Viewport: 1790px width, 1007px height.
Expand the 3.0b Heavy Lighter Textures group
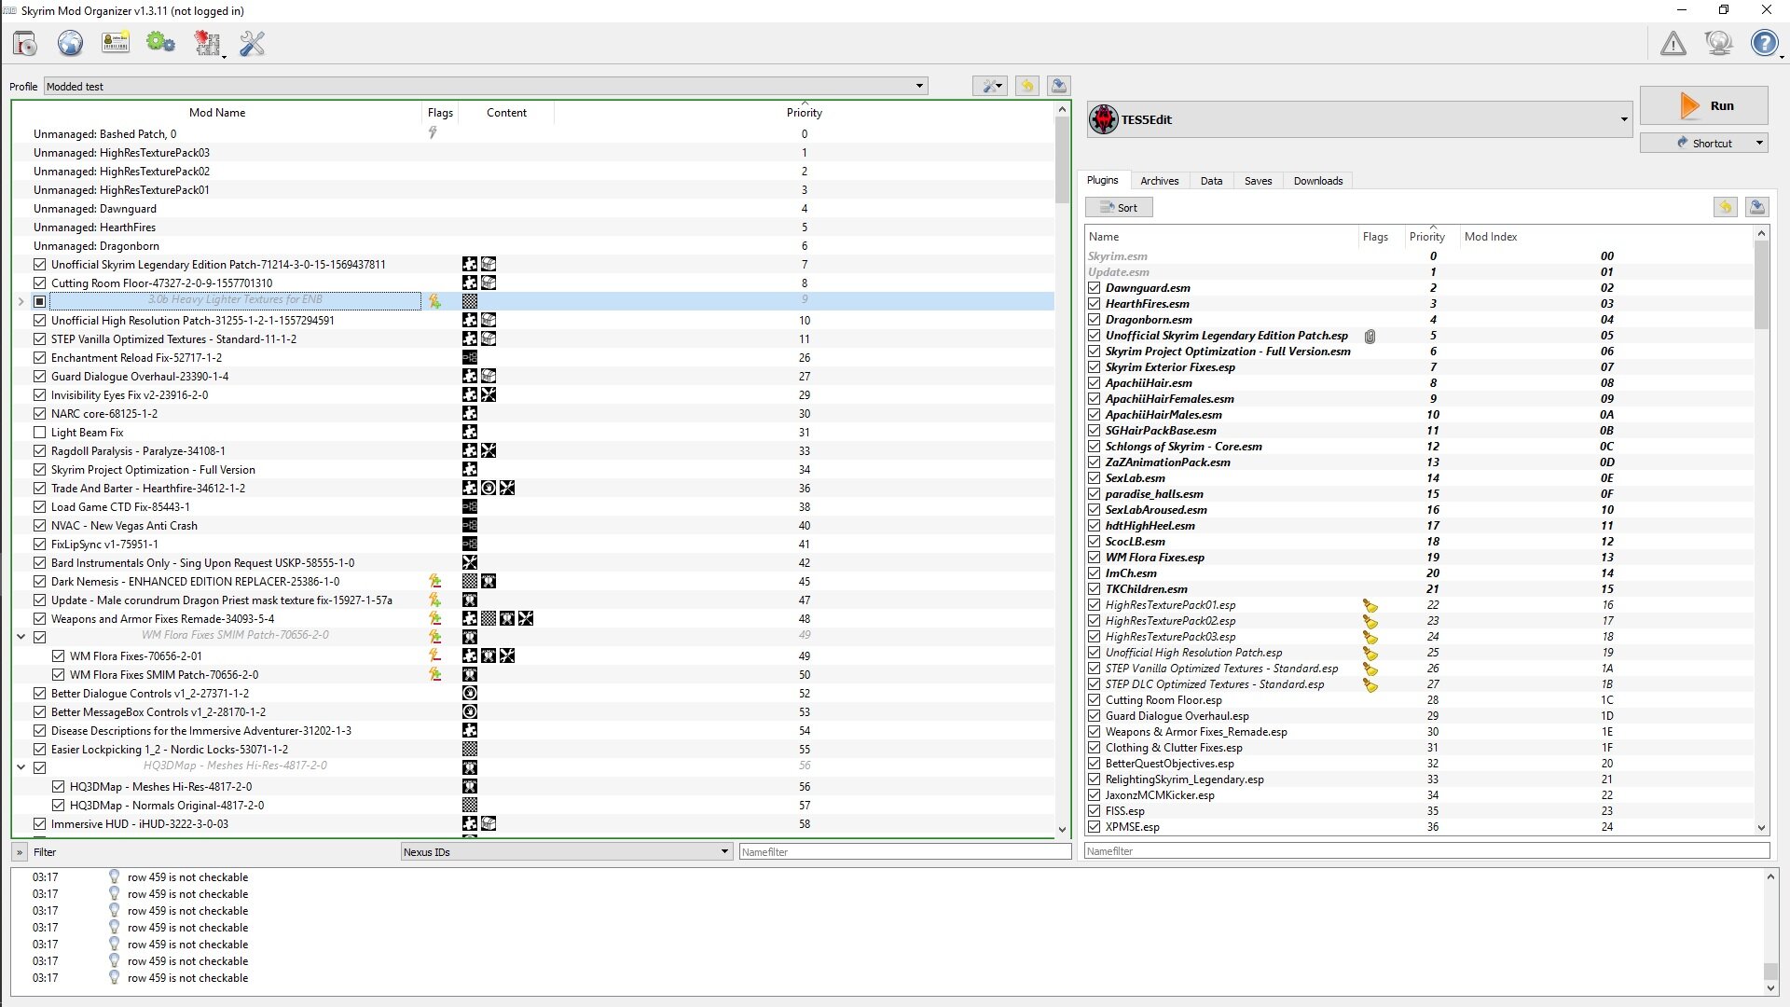21,301
